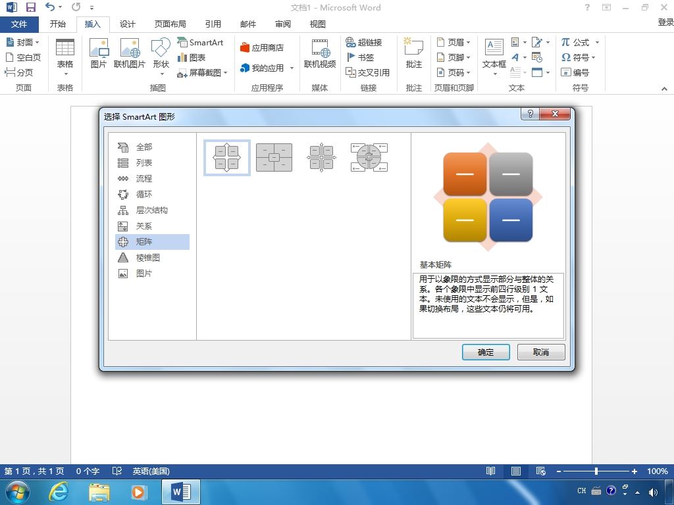Switch to web layout view in status bar

pyautogui.click(x=541, y=471)
